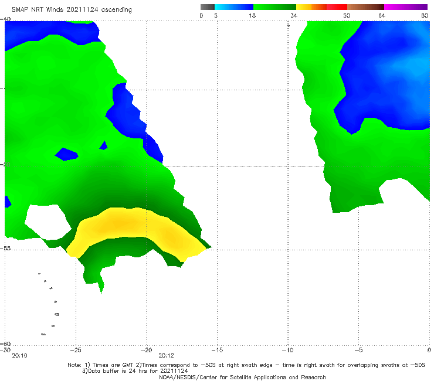This screenshot has width=434, height=381.
Task: Click the 'Data buffer is 24 hrs' note
Action: point(135,371)
